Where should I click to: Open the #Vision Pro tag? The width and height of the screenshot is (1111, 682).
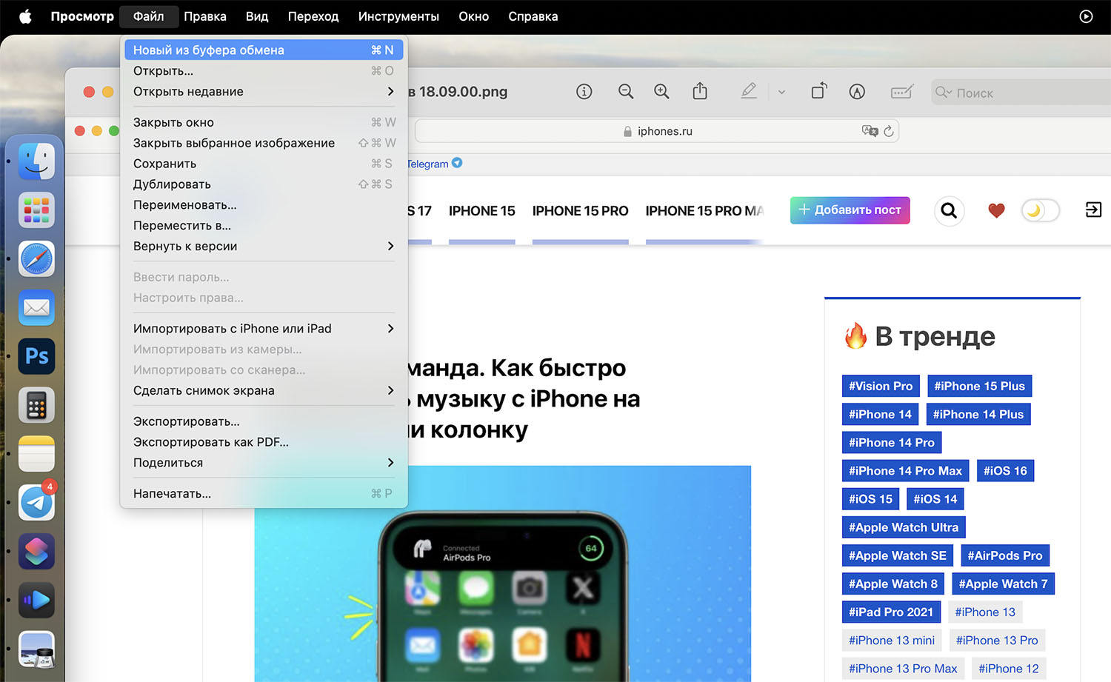click(881, 386)
